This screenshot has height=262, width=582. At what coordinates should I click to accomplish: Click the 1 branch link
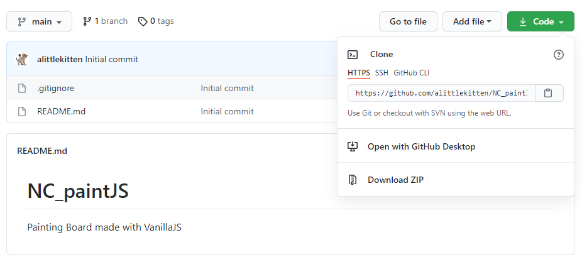(x=106, y=21)
